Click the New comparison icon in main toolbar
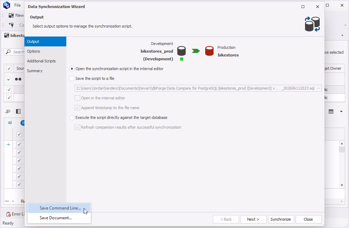The width and height of the screenshot is (349, 228). tap(11, 15)
